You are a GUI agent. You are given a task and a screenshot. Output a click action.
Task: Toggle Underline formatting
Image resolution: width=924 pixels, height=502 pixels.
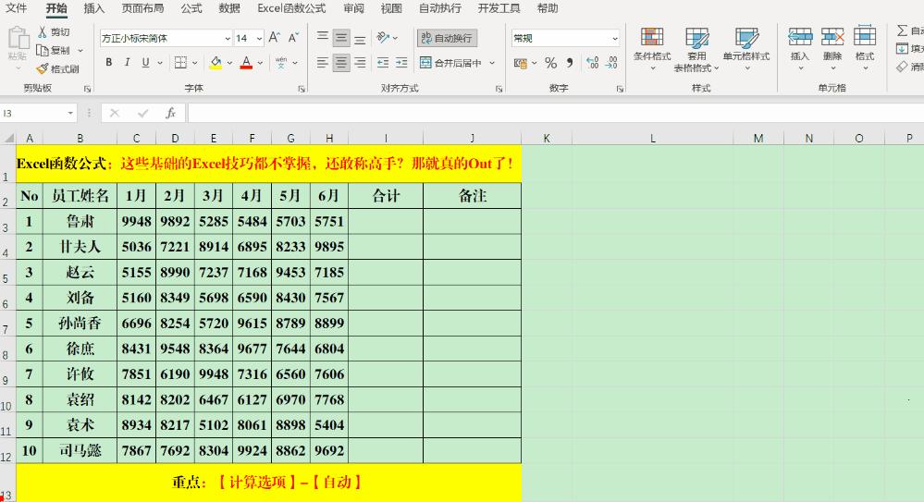click(x=145, y=63)
